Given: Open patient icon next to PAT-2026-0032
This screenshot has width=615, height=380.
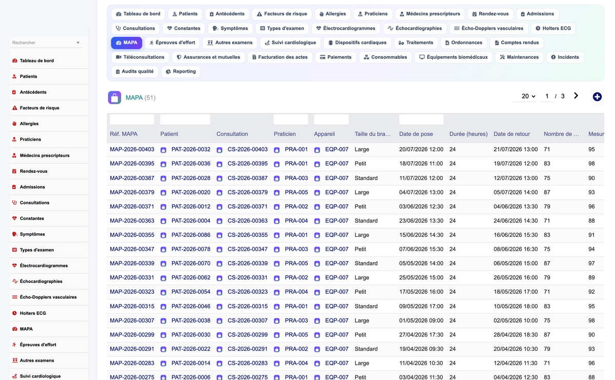Looking at the screenshot, I should (163, 150).
